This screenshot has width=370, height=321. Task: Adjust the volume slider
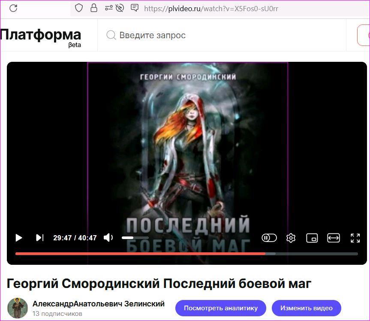pyautogui.click(x=135, y=238)
